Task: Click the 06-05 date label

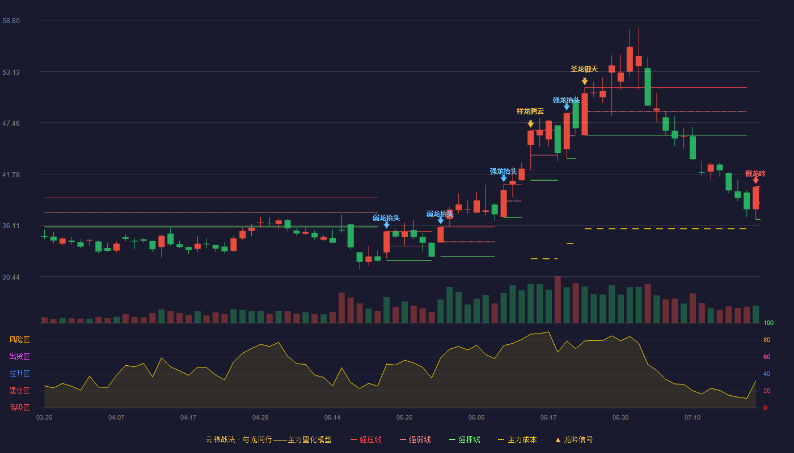Action: [x=476, y=417]
